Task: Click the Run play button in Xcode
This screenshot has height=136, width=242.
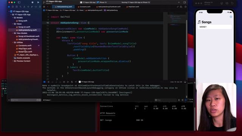Action: point(38,2)
